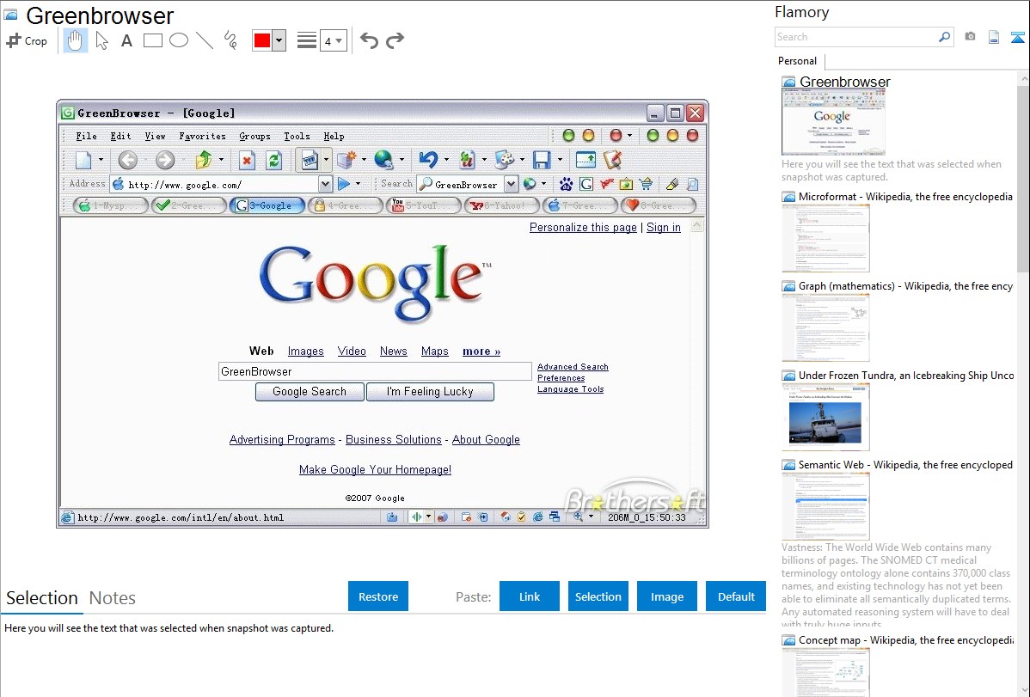
Task: Click the red annotation color swatch
Action: (x=262, y=40)
